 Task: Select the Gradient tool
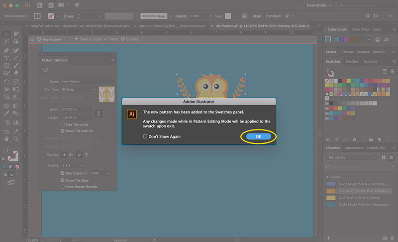(x=16, y=106)
